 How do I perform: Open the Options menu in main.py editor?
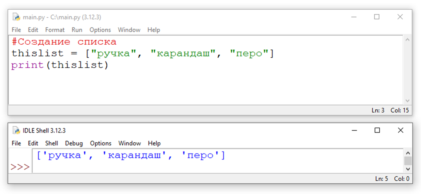[100, 30]
